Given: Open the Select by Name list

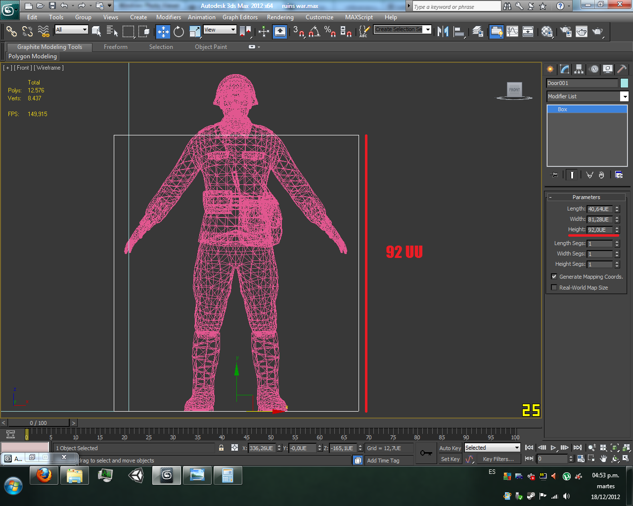Looking at the screenshot, I should (112, 32).
